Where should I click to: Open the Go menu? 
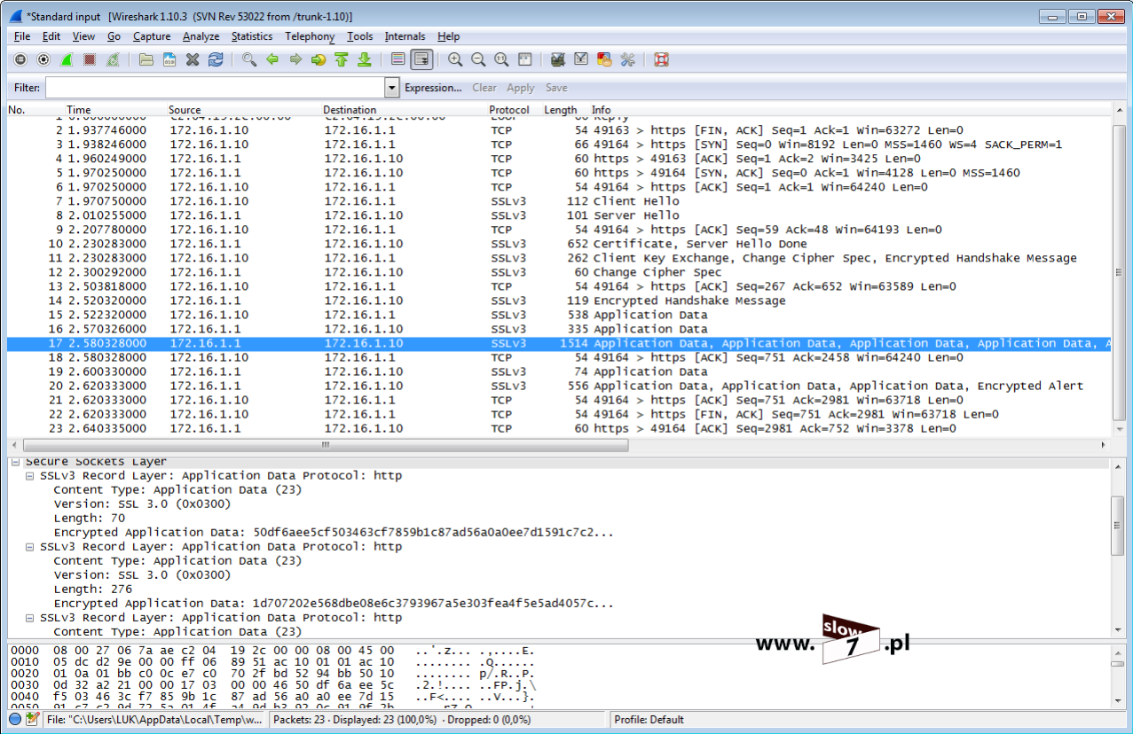click(x=114, y=36)
